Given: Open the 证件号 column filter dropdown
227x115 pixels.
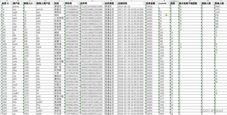Looking at the screenshot, I should (103, 3).
